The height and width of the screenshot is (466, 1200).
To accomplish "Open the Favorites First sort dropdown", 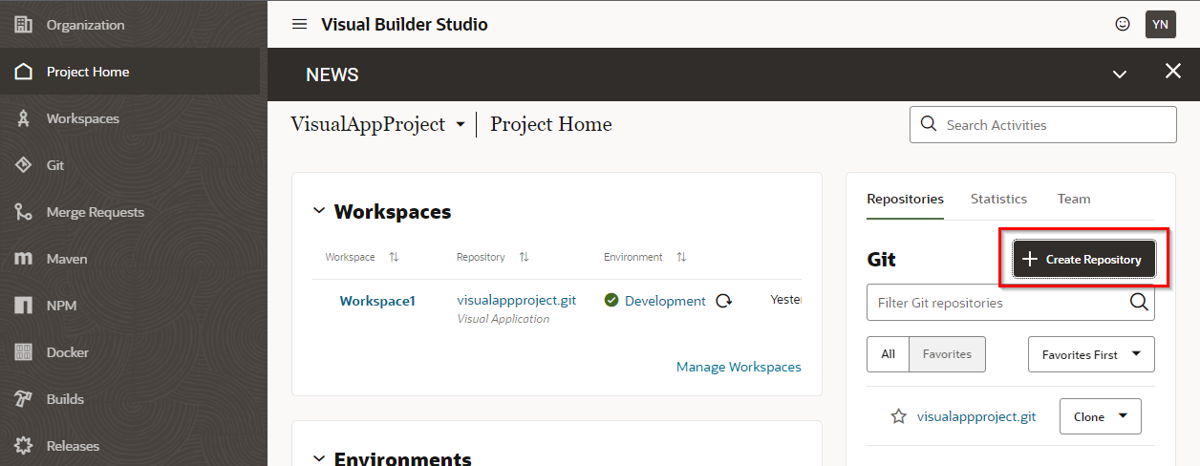I will pyautogui.click(x=1091, y=354).
